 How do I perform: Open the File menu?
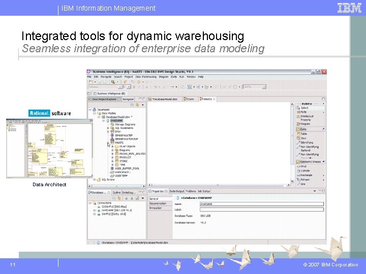pos(89,77)
